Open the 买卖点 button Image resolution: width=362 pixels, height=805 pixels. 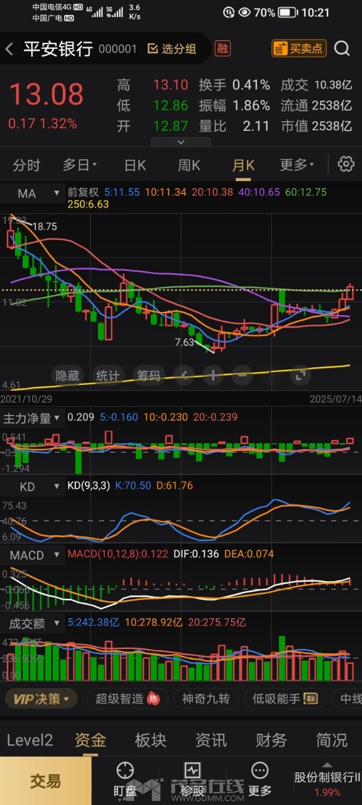coord(299,48)
